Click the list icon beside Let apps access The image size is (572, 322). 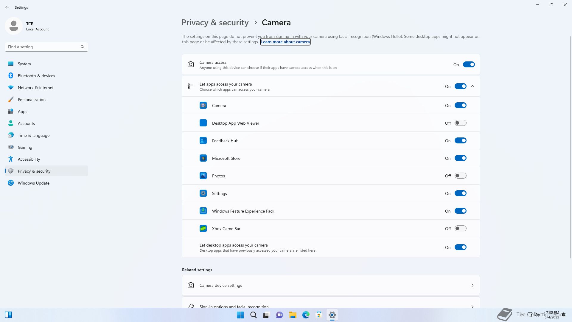tap(191, 86)
